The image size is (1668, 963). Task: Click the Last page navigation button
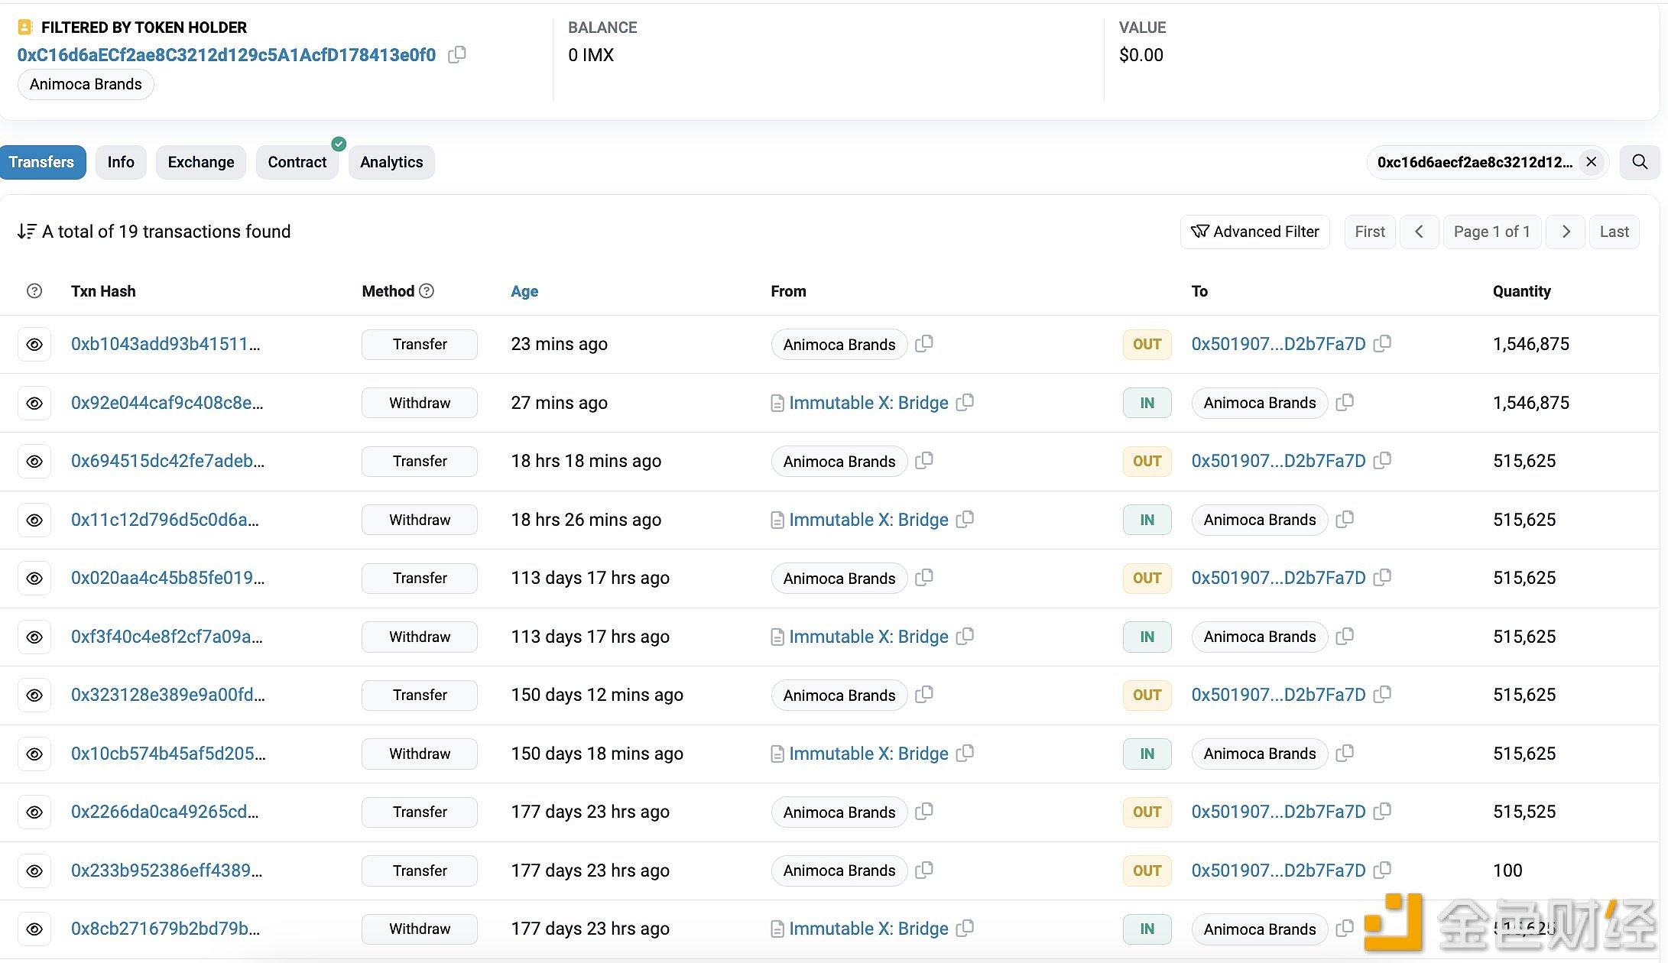pyautogui.click(x=1618, y=232)
